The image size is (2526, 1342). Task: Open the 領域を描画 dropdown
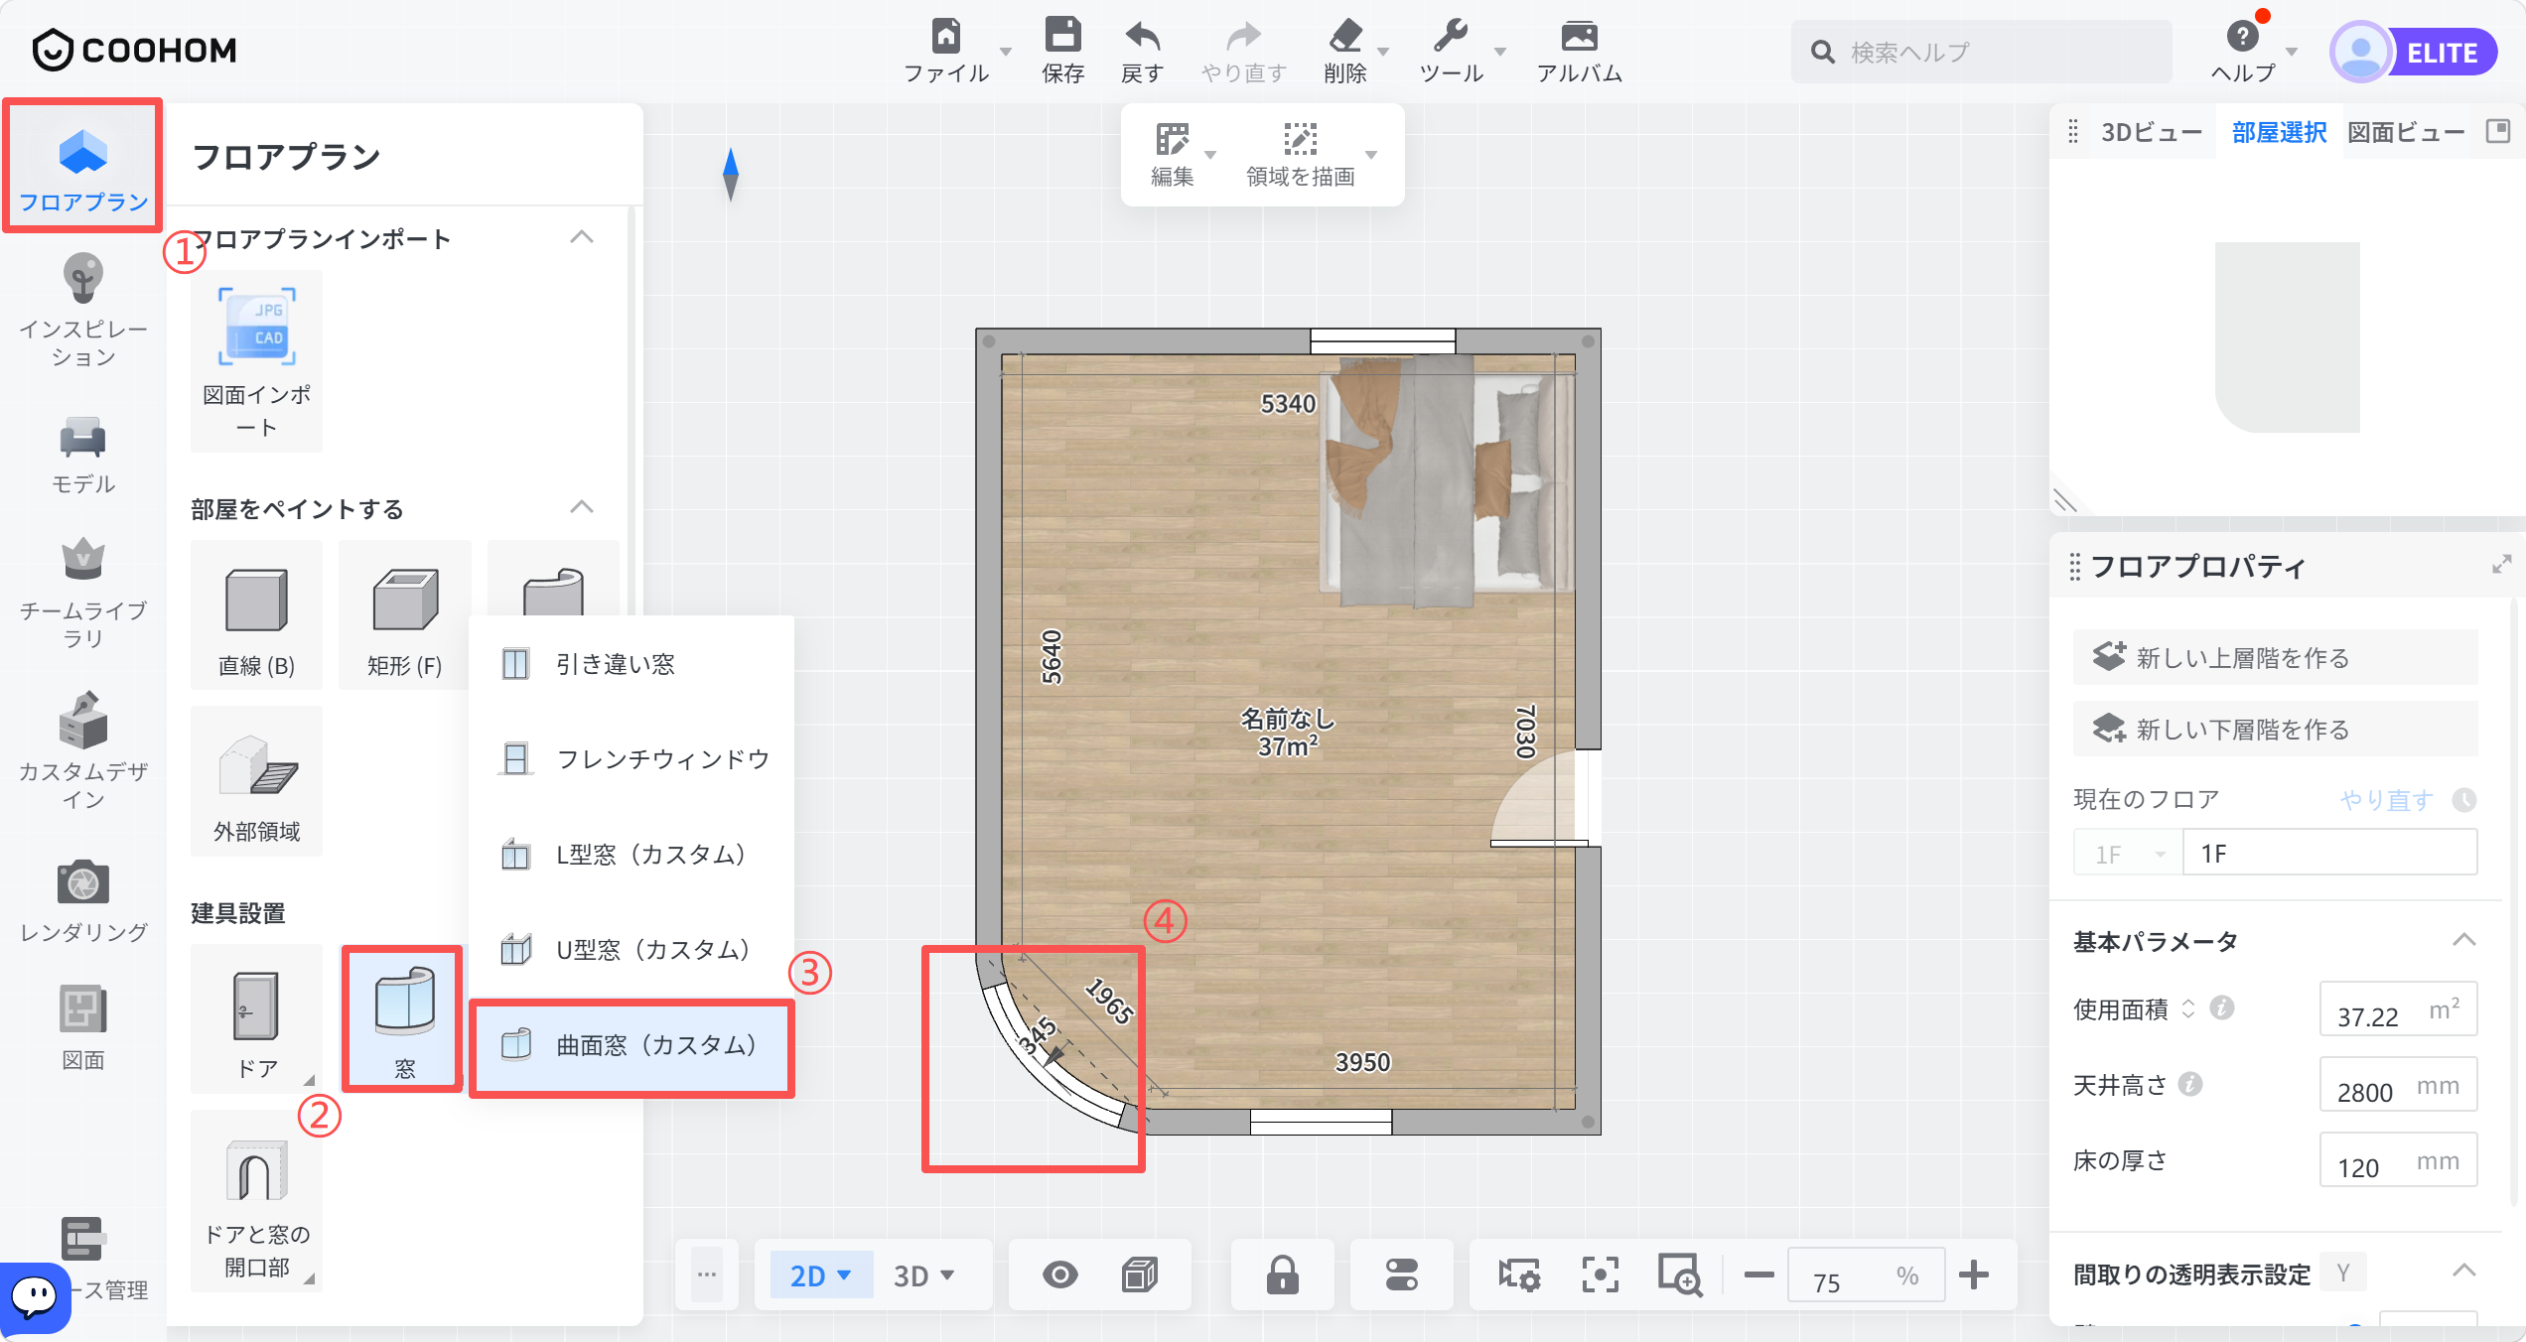(x=1371, y=155)
